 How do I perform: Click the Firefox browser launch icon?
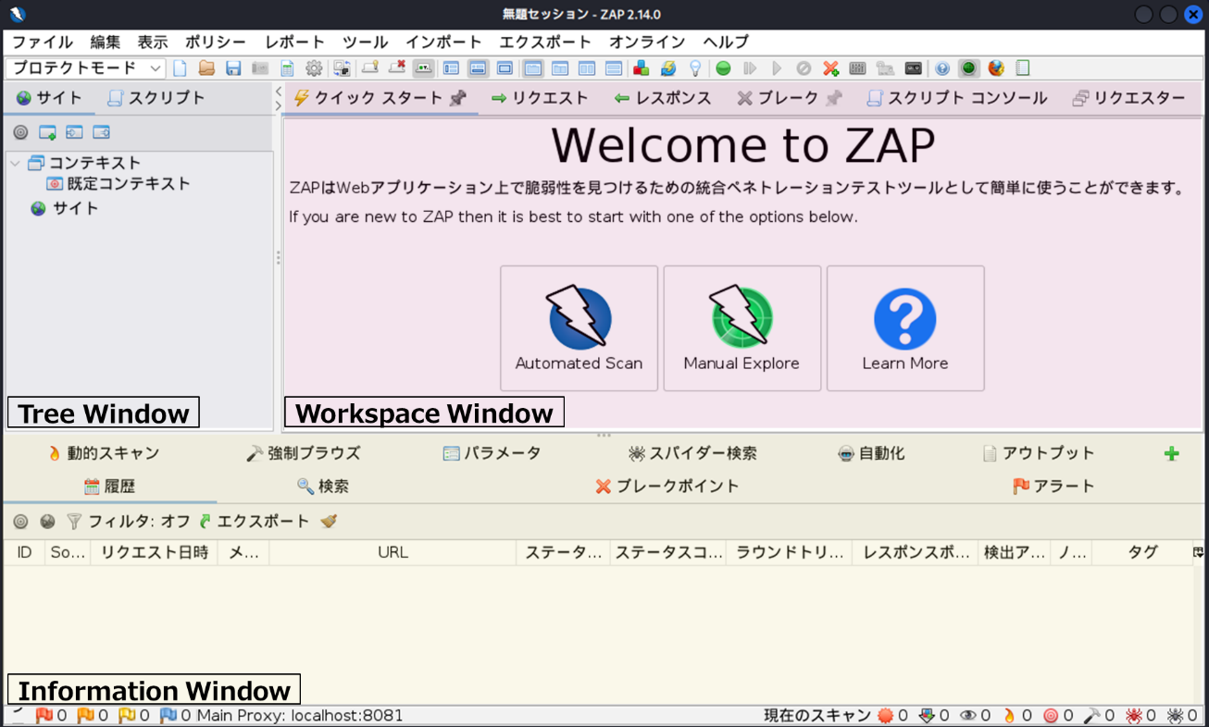[x=996, y=68]
